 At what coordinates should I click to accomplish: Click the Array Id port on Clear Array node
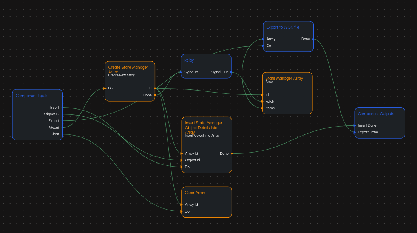[182, 204]
